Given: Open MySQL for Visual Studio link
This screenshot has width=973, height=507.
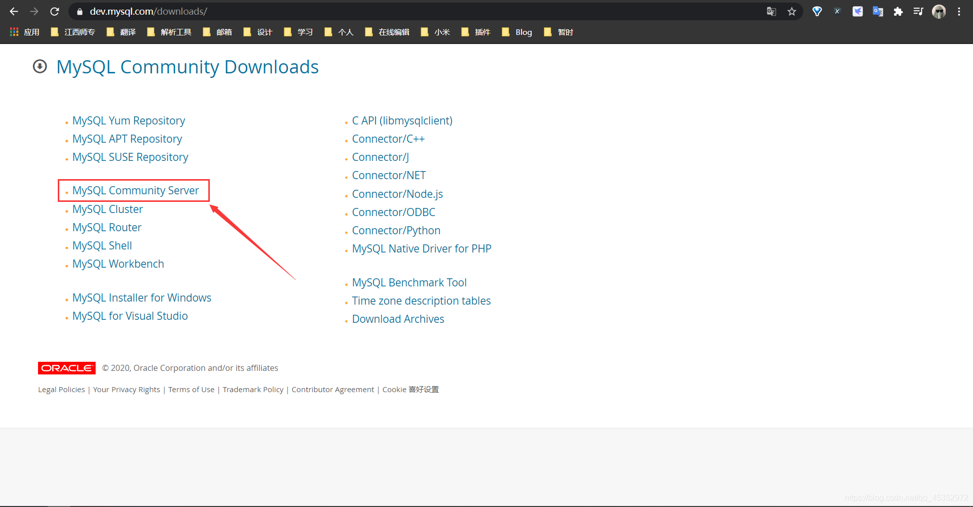Looking at the screenshot, I should 130,316.
